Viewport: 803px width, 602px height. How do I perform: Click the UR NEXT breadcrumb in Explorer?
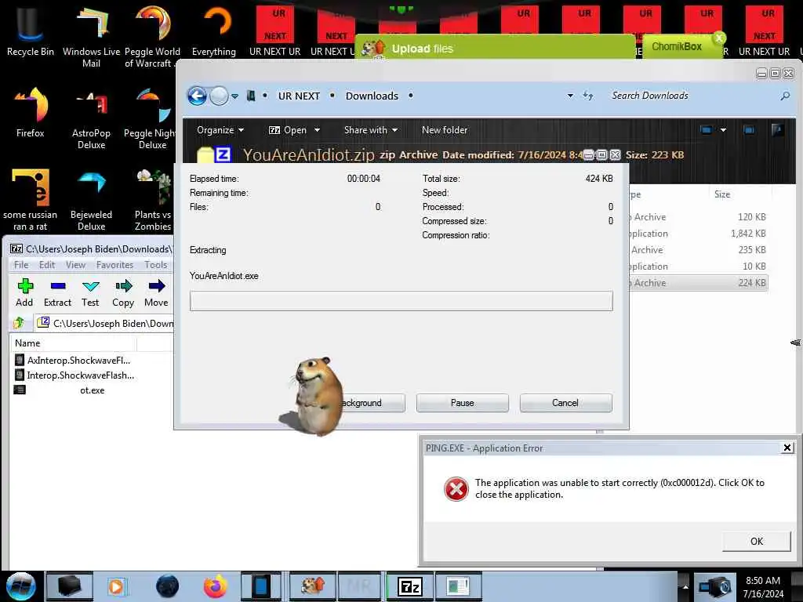pos(299,96)
